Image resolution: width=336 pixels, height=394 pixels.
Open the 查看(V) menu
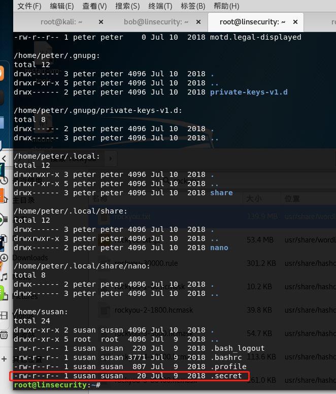click(94, 6)
